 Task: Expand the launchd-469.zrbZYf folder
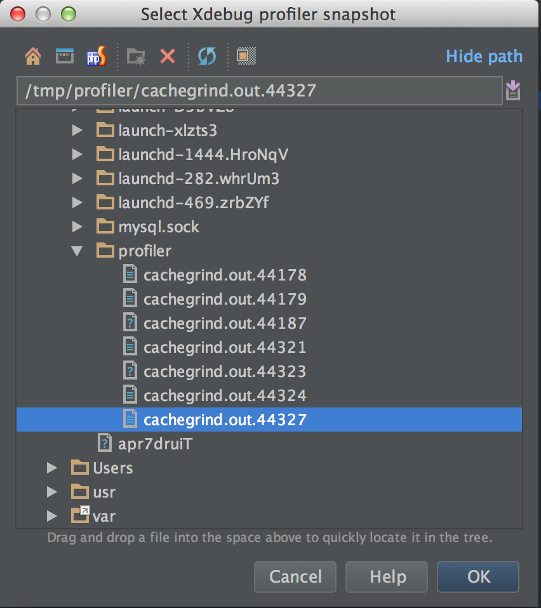77,202
